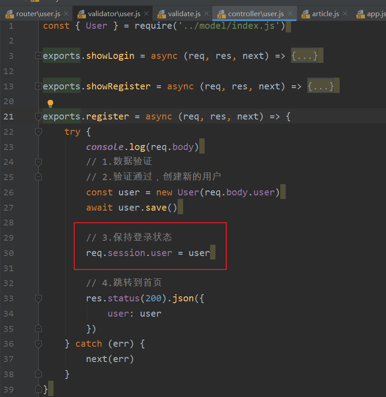Close the controller\user.js tab
386x397 pixels.
[290, 13]
